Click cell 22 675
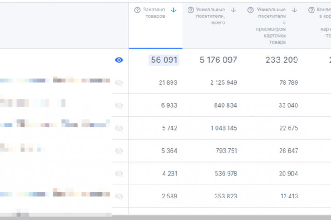Image resolution: width=331 pixels, height=220 pixels. [289, 128]
